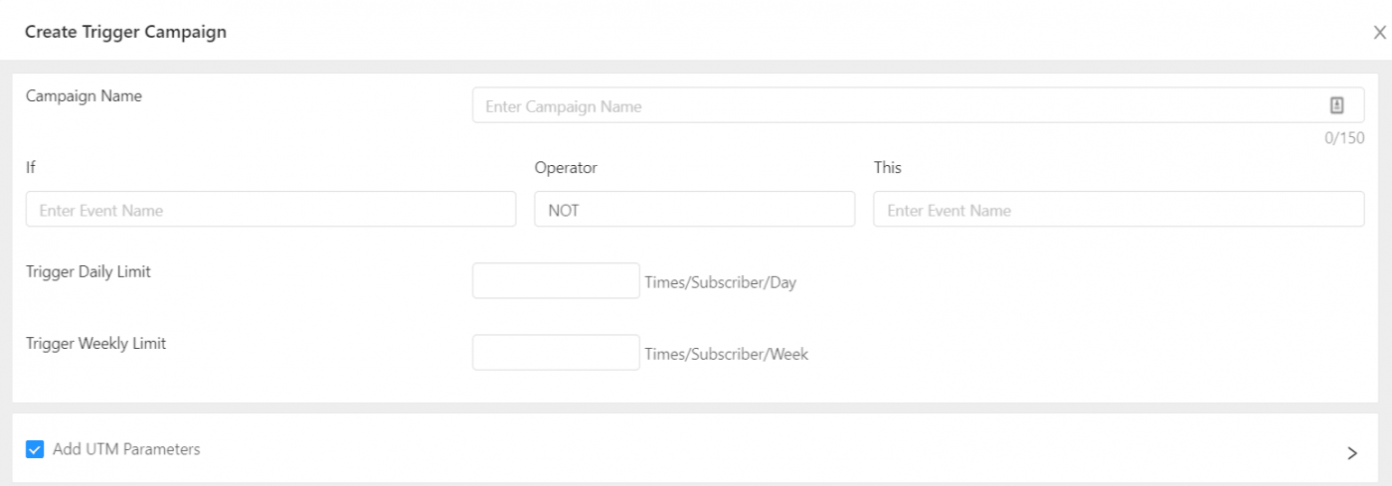The image size is (1392, 486).
Task: Click the 0/150 character counter
Action: pos(1344,138)
